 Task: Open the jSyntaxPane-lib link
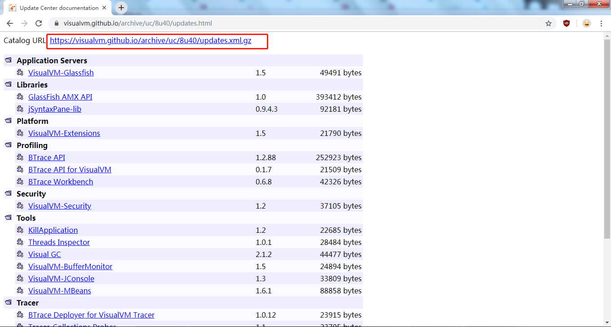click(x=55, y=109)
